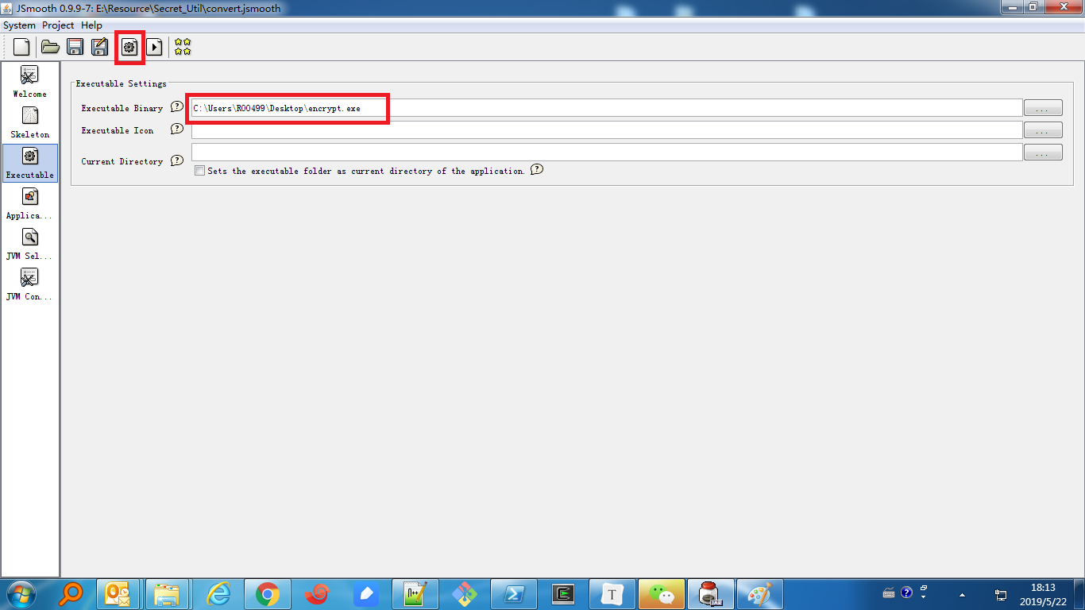Open the System menu
The height and width of the screenshot is (610, 1085).
[19, 25]
